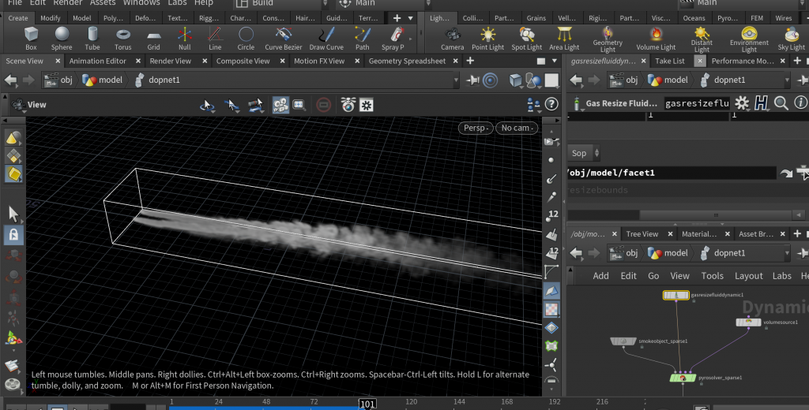Select the Grid shelf tool

[x=154, y=39]
